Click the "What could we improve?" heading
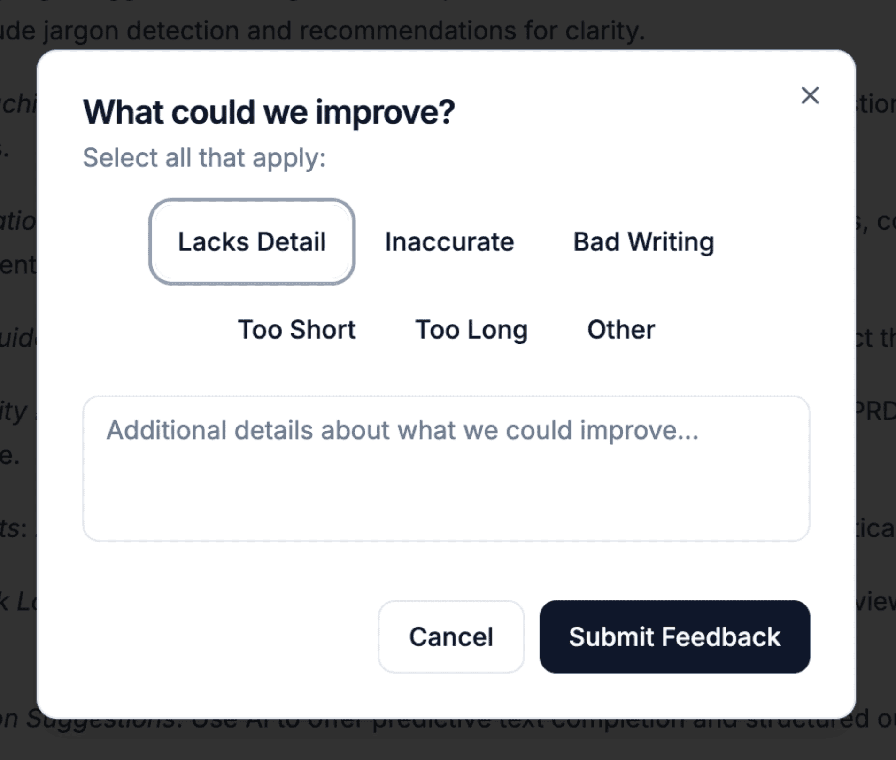The width and height of the screenshot is (896, 760). (x=269, y=112)
